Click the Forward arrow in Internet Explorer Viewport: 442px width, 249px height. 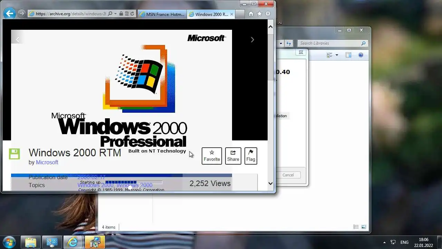22,13
